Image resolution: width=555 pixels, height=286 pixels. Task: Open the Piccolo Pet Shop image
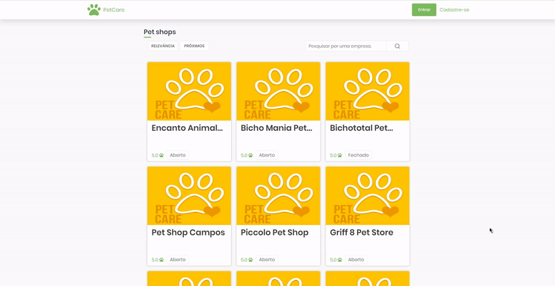coord(278,196)
